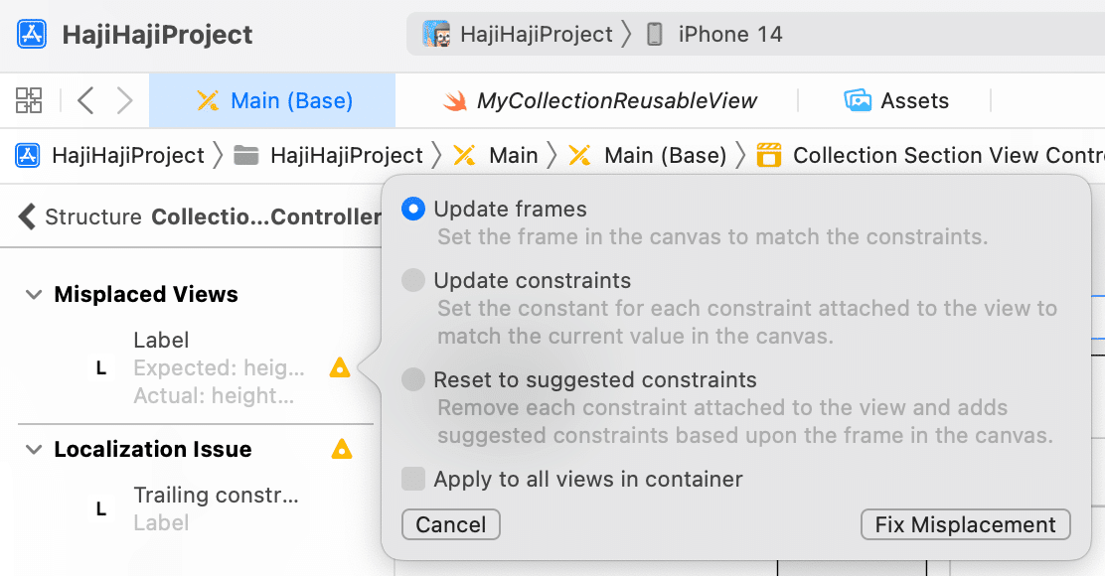Collapse the Misplaced Views section
Screen dimensions: 1105x576
coord(33,294)
